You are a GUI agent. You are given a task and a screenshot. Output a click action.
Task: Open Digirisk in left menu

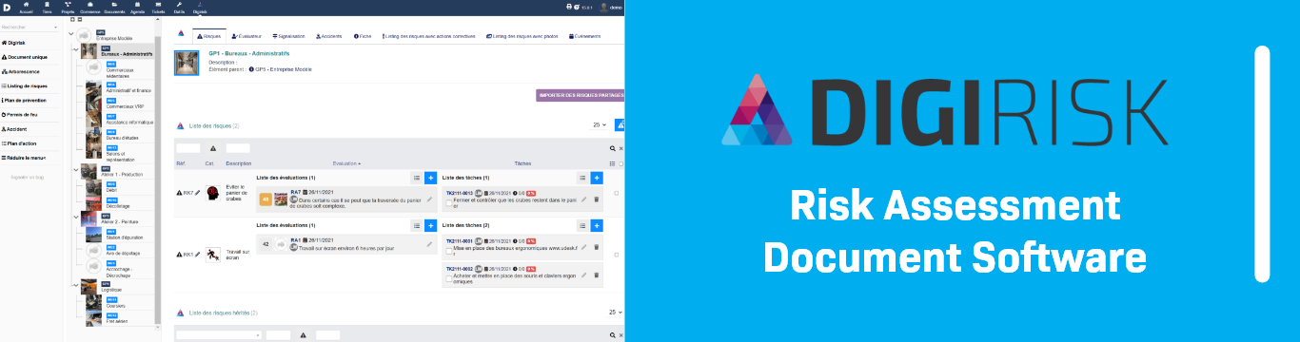(x=14, y=43)
